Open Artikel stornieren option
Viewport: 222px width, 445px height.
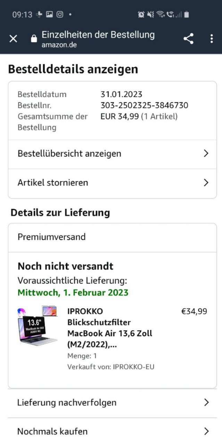53,183
